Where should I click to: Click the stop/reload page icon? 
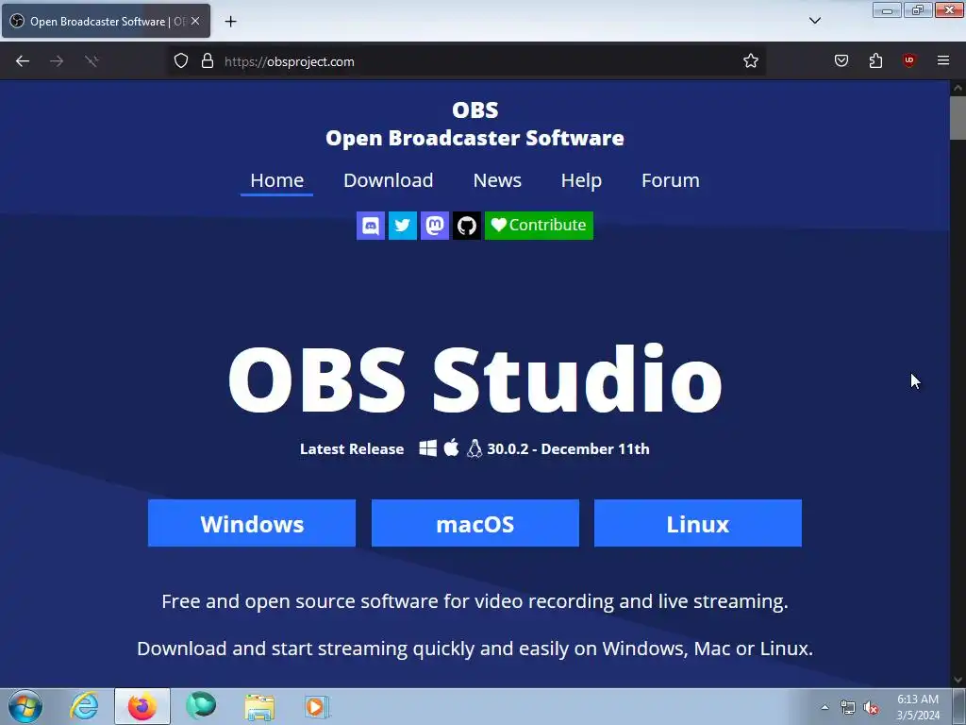coord(92,61)
